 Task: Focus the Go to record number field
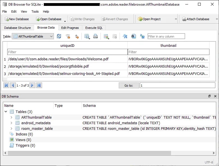(177, 85)
